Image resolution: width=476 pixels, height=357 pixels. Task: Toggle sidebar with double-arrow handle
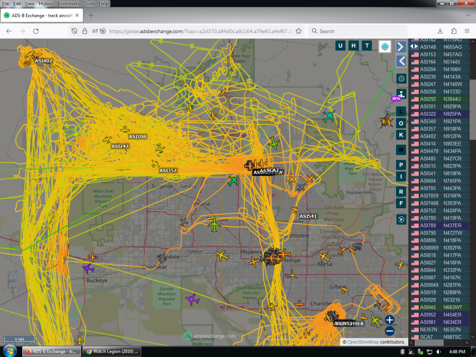[414, 46]
